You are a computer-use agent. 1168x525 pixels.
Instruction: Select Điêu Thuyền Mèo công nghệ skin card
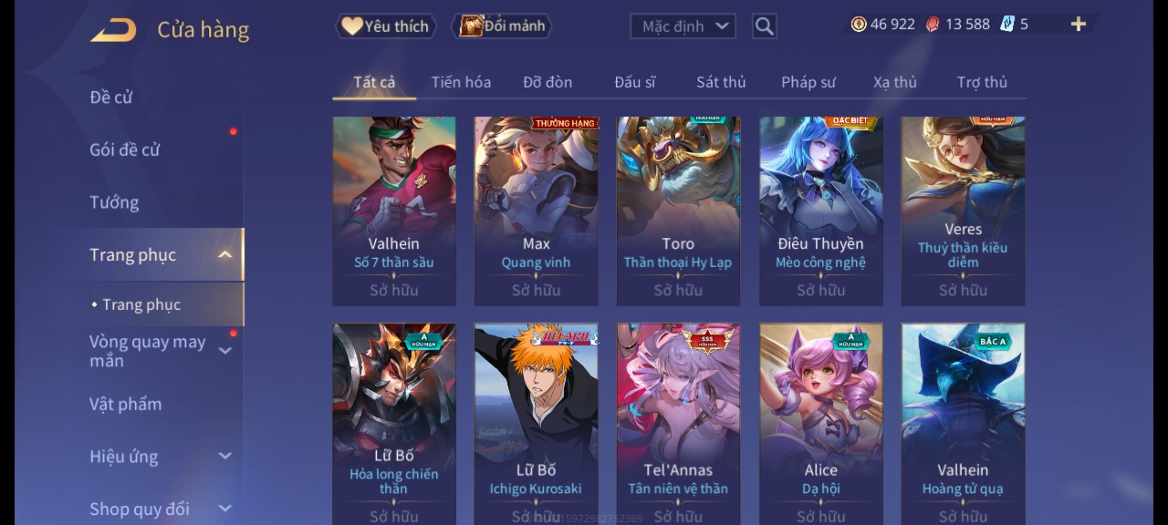click(x=821, y=211)
